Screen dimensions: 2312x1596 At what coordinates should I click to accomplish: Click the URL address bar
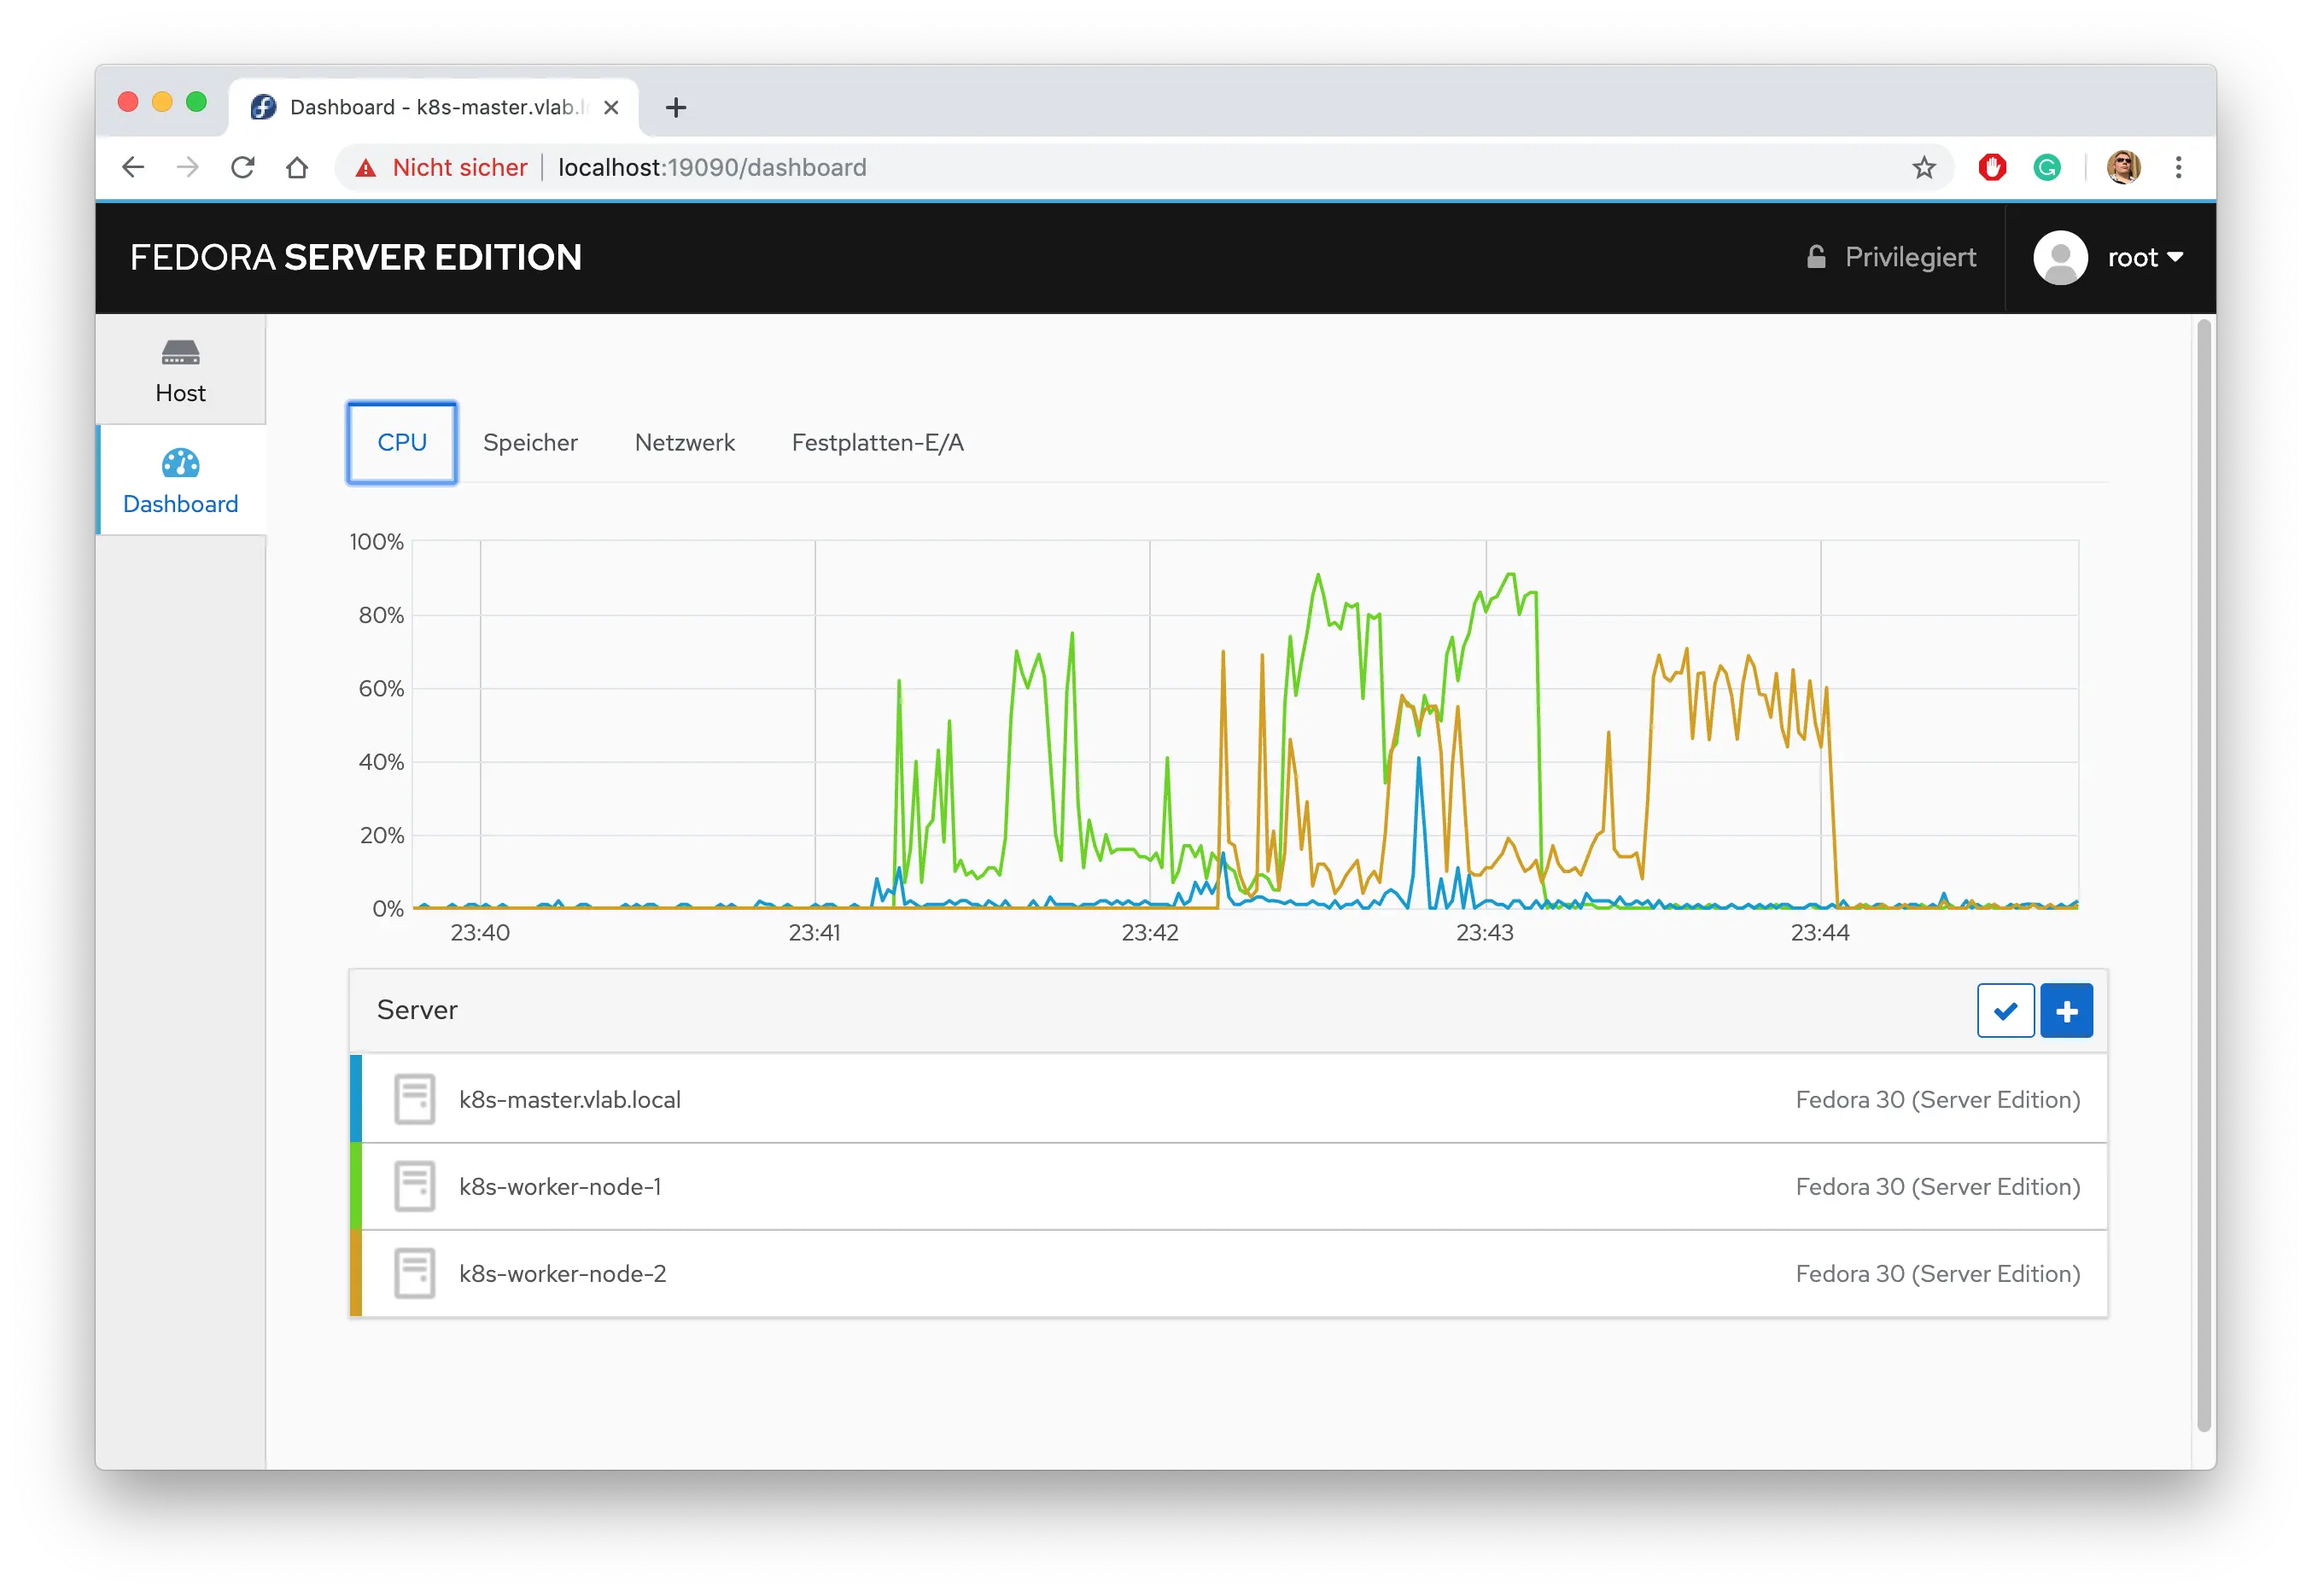coord(1101,167)
